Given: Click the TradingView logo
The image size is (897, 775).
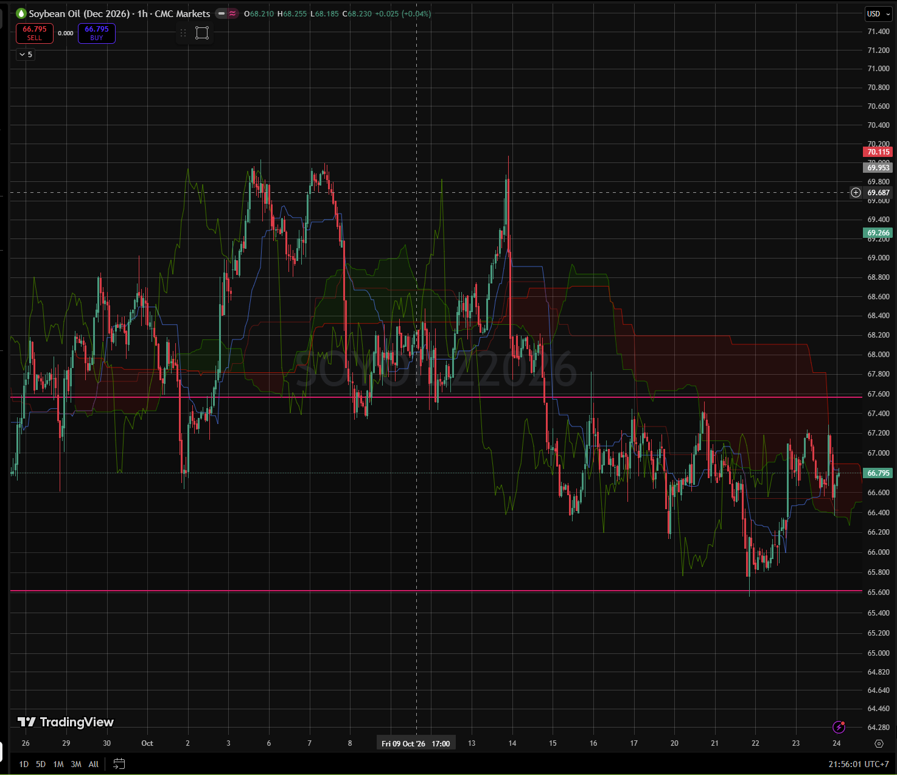Looking at the screenshot, I should point(66,722).
